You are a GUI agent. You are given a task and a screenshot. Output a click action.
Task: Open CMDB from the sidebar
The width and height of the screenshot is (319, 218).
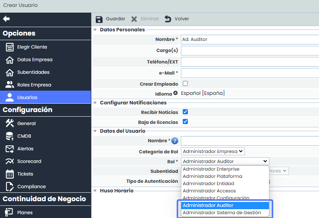[x=24, y=136]
